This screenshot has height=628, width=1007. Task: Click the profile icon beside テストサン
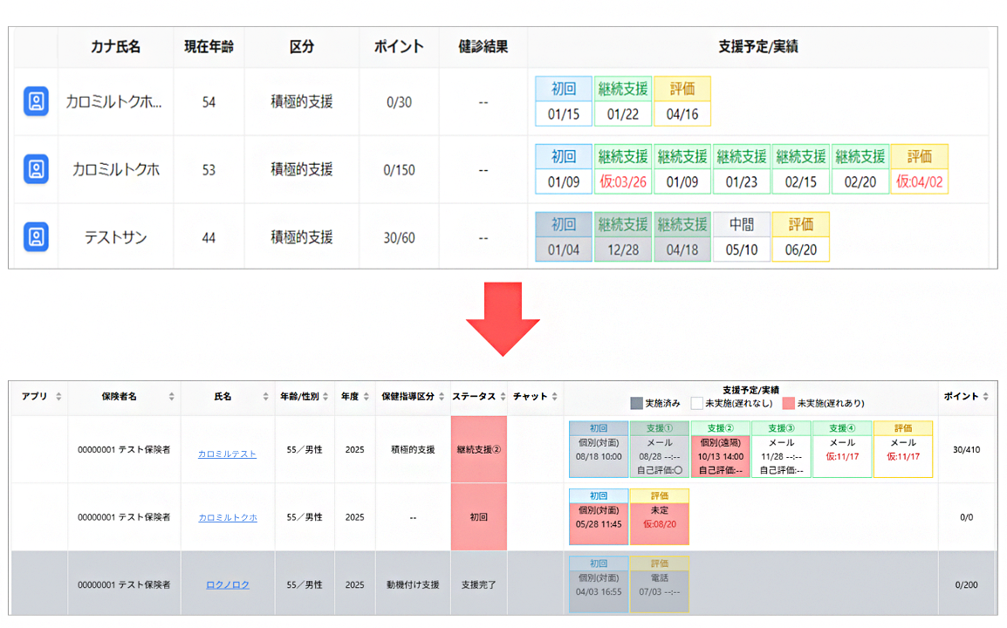click(x=36, y=236)
